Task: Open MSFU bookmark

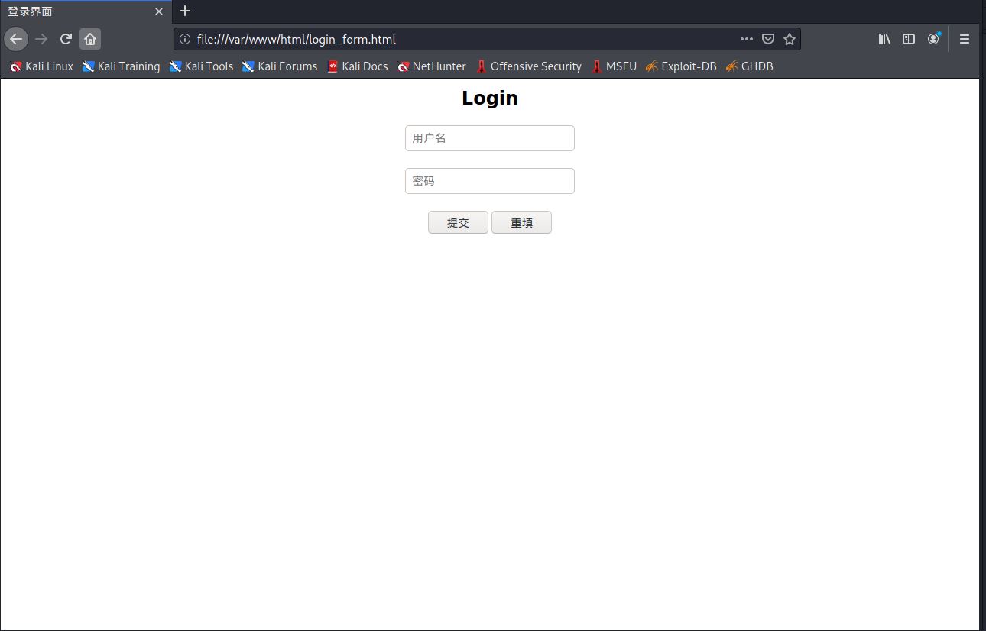Action: pyautogui.click(x=613, y=66)
